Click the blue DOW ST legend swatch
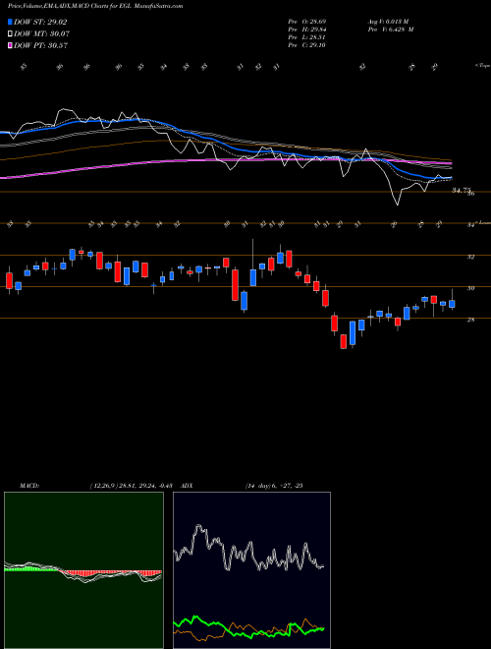Screen dimensions: 491x649 pos(11,22)
